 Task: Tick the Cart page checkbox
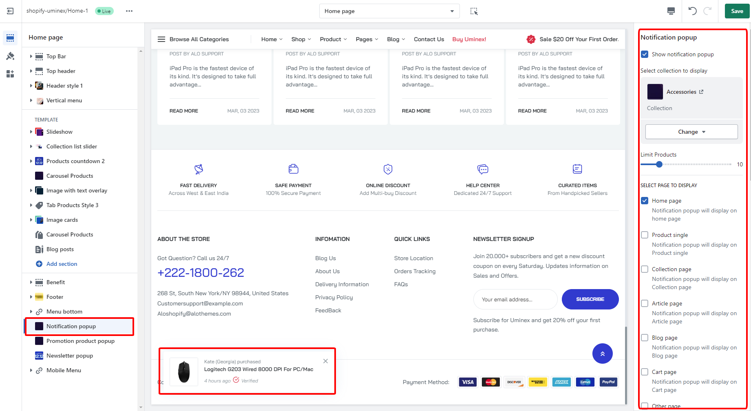click(645, 372)
